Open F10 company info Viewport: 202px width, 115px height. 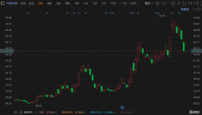[x=197, y=3]
